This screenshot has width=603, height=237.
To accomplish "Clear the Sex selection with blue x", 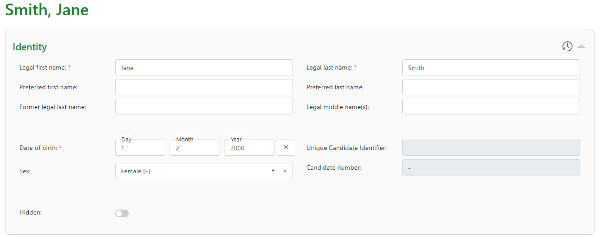I will pos(285,171).
